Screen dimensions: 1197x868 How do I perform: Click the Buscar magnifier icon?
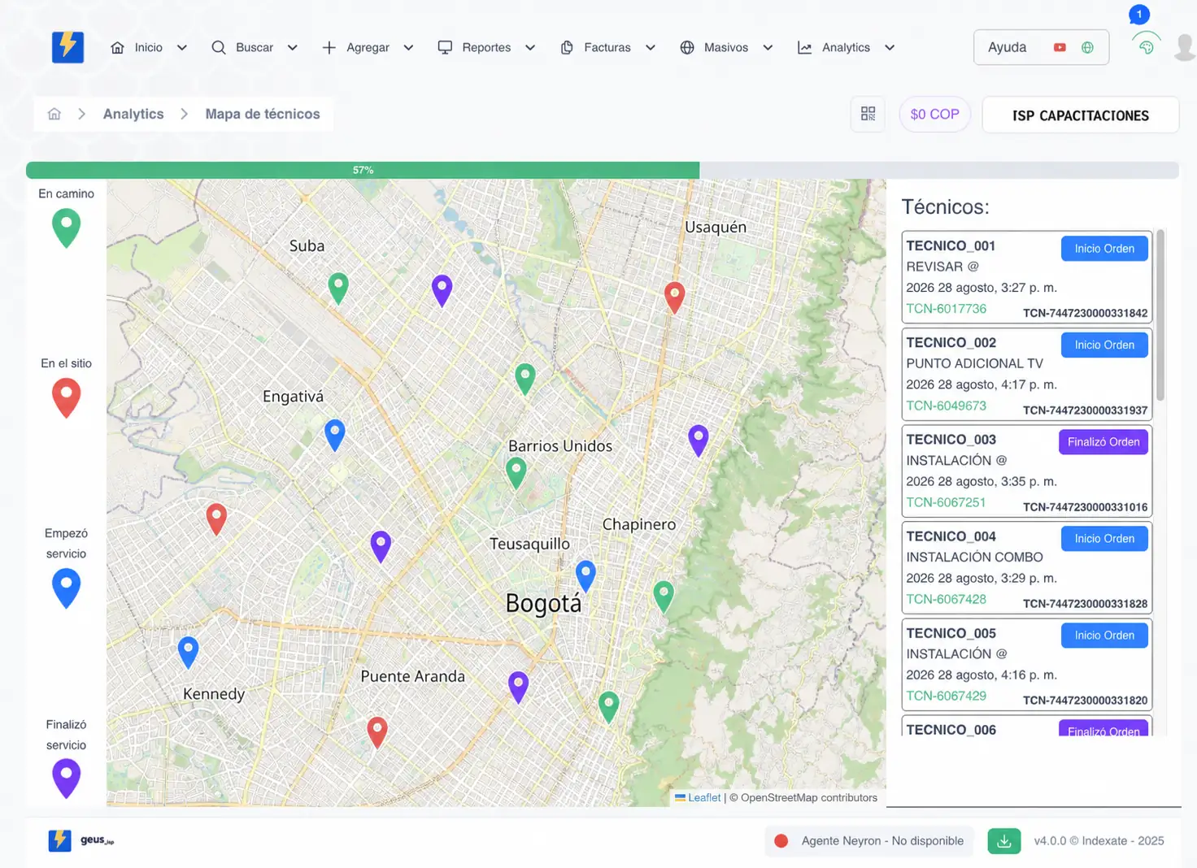coord(219,48)
